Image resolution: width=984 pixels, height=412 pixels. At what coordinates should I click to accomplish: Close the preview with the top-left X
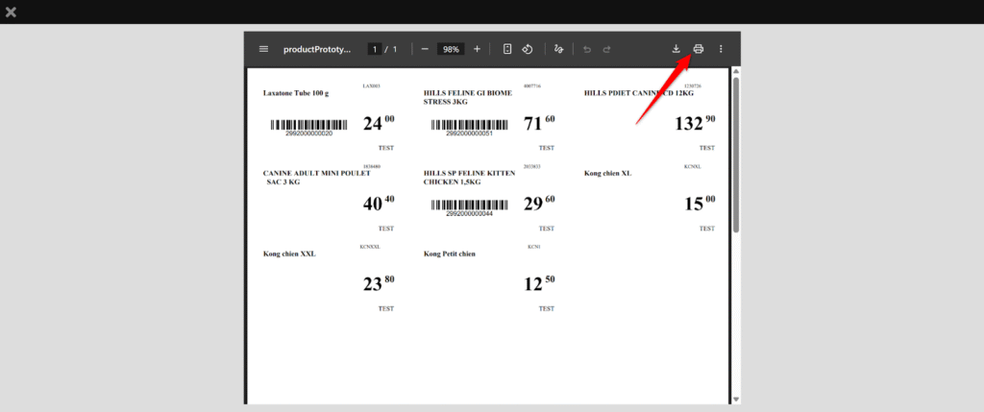click(x=11, y=12)
